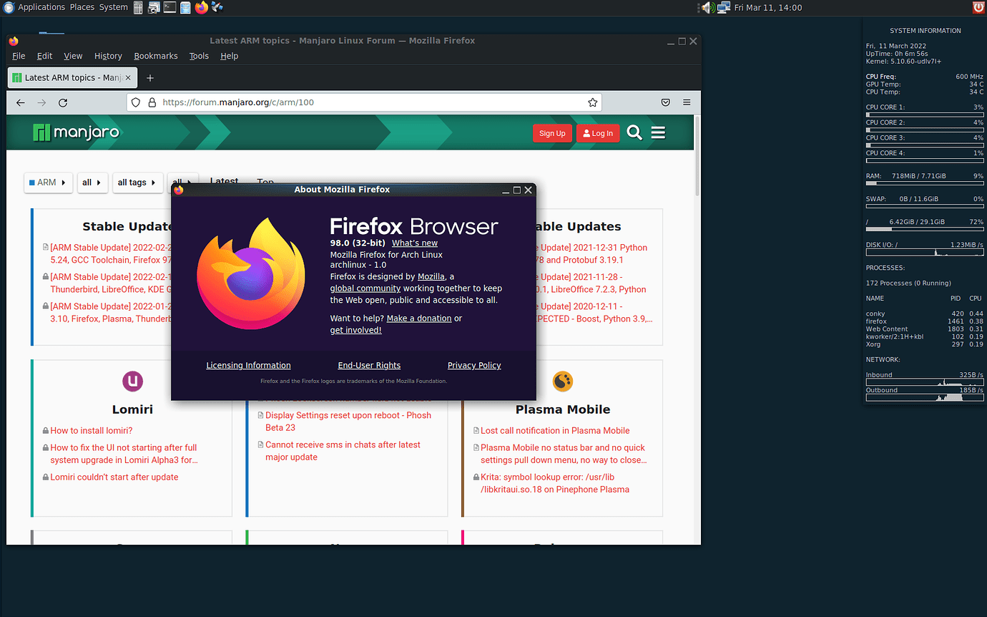This screenshot has width=987, height=617.
Task: Select the Latest ARM topics browser tab
Action: point(72,77)
